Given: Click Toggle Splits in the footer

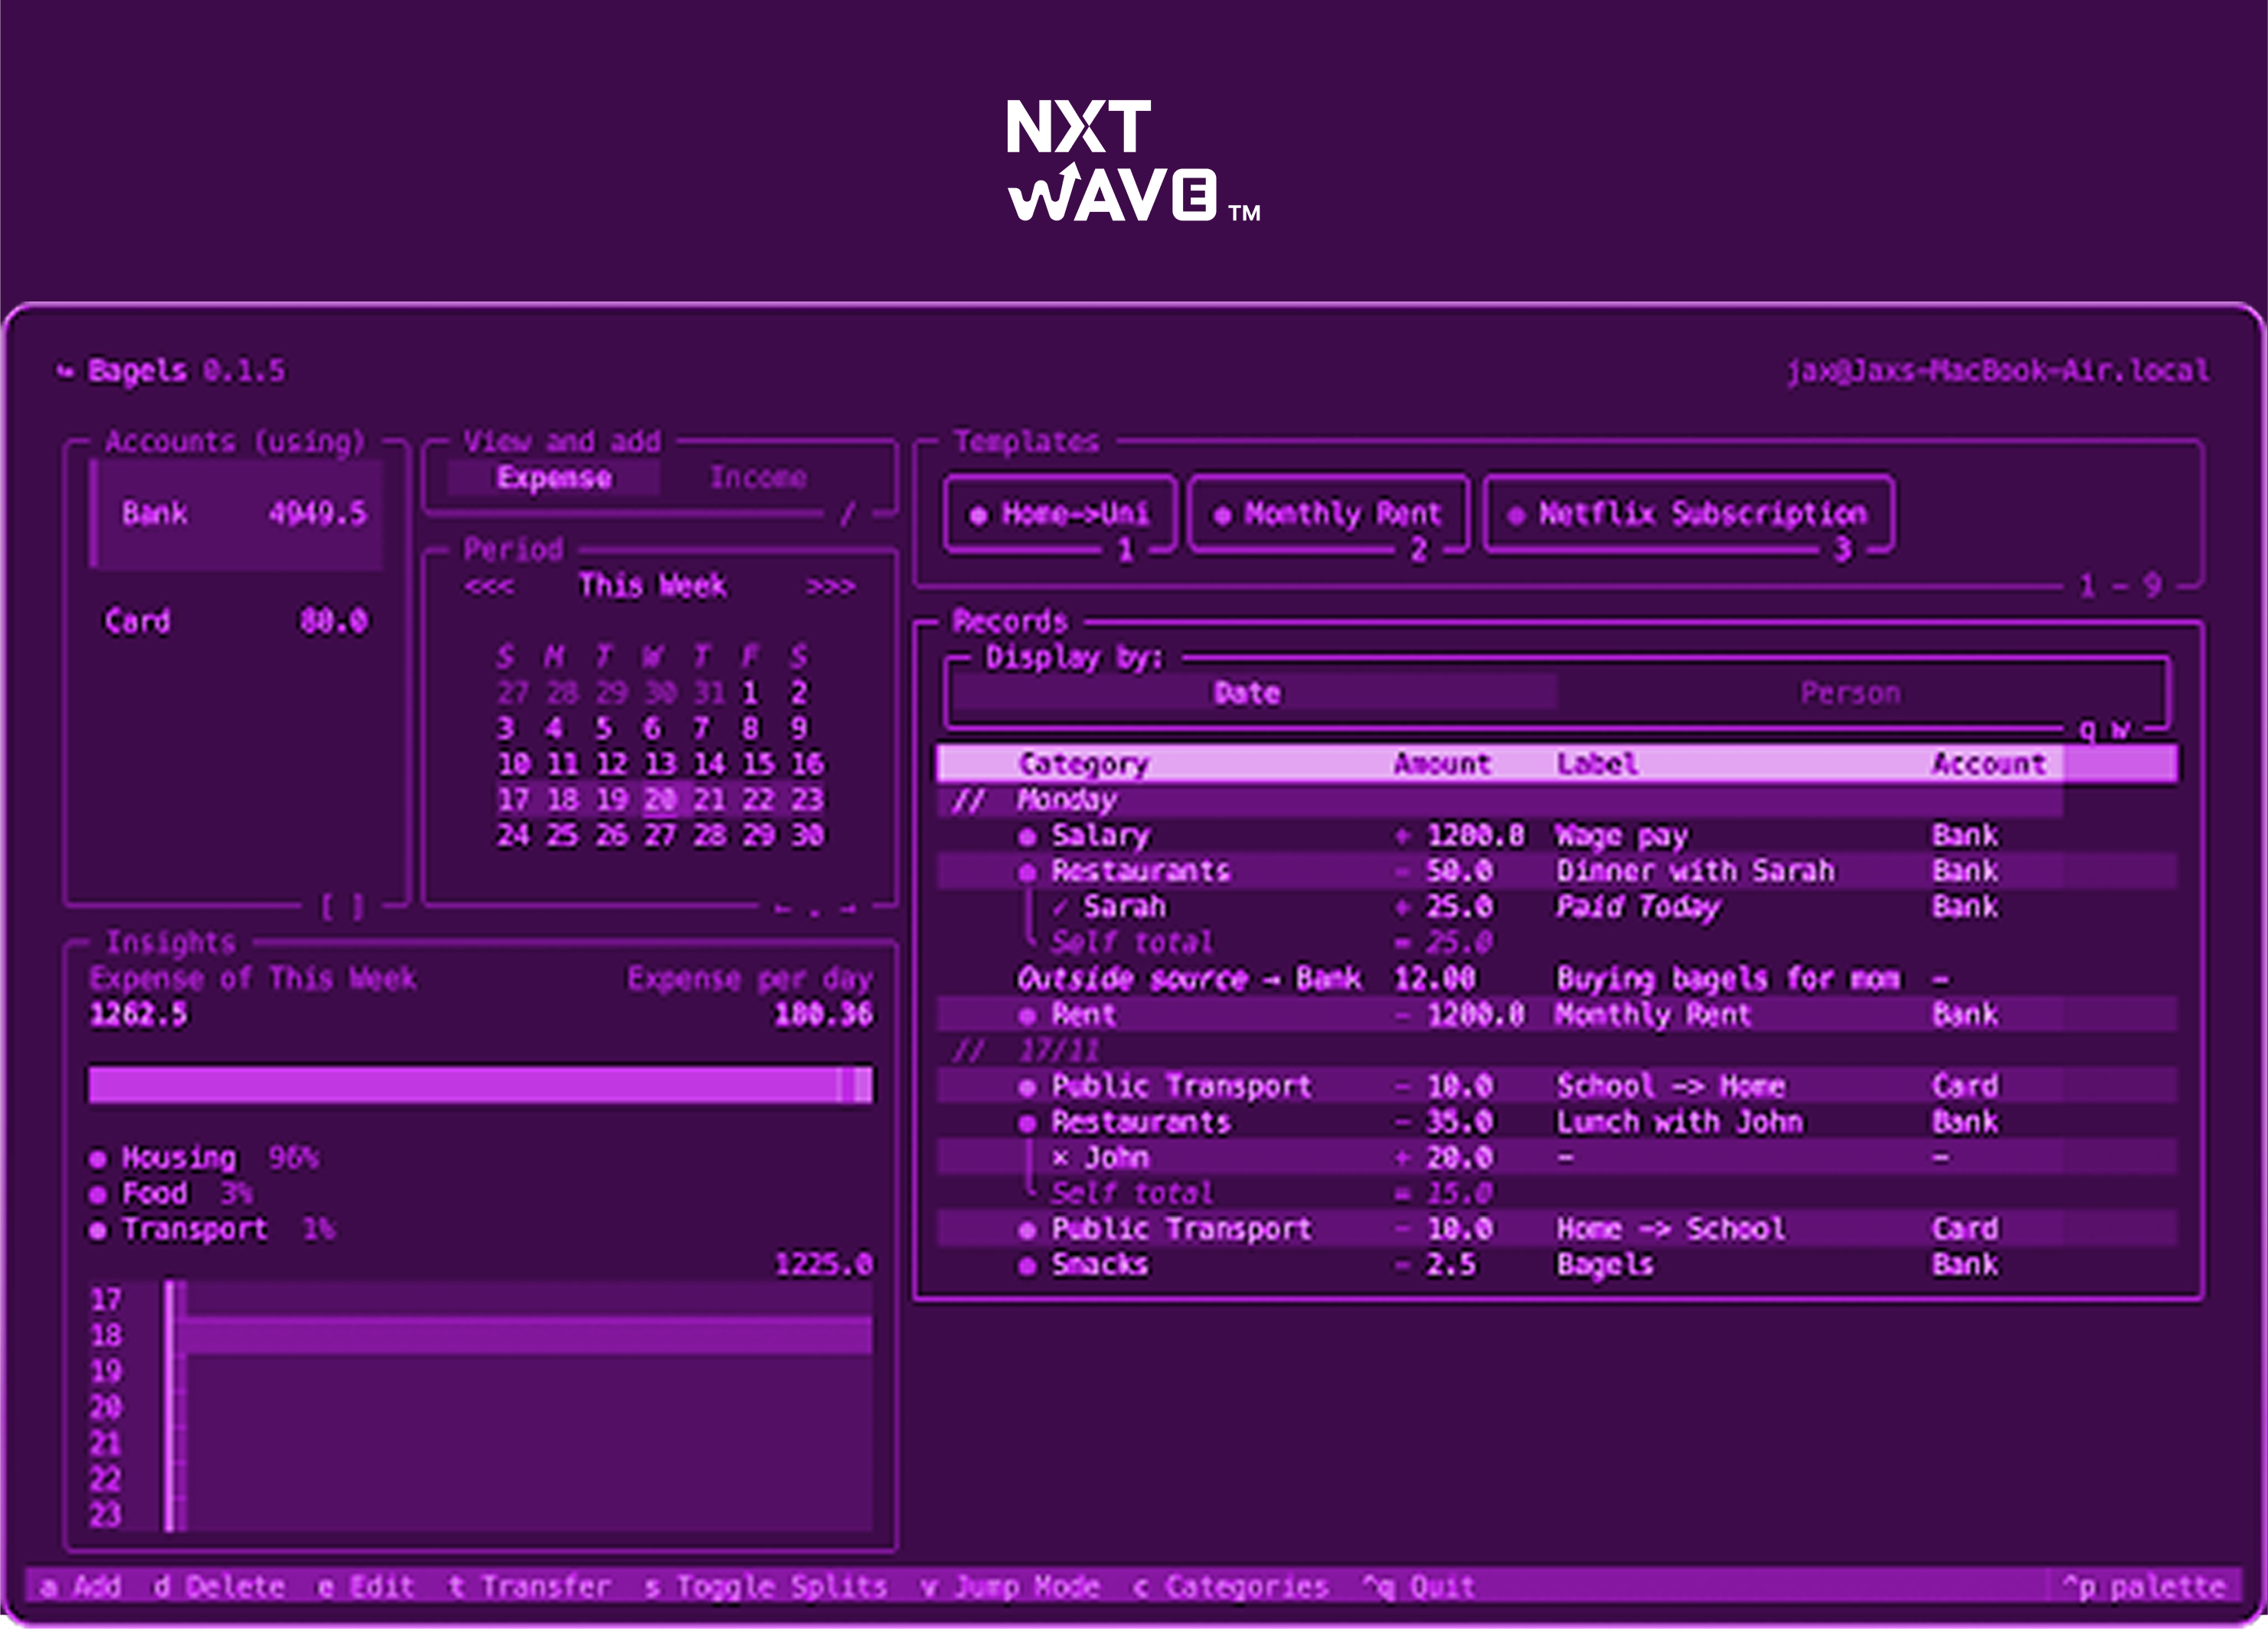Looking at the screenshot, I should point(765,1587).
